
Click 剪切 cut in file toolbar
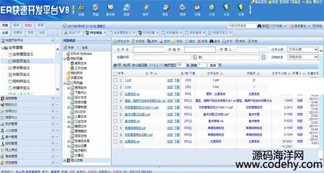(165, 41)
